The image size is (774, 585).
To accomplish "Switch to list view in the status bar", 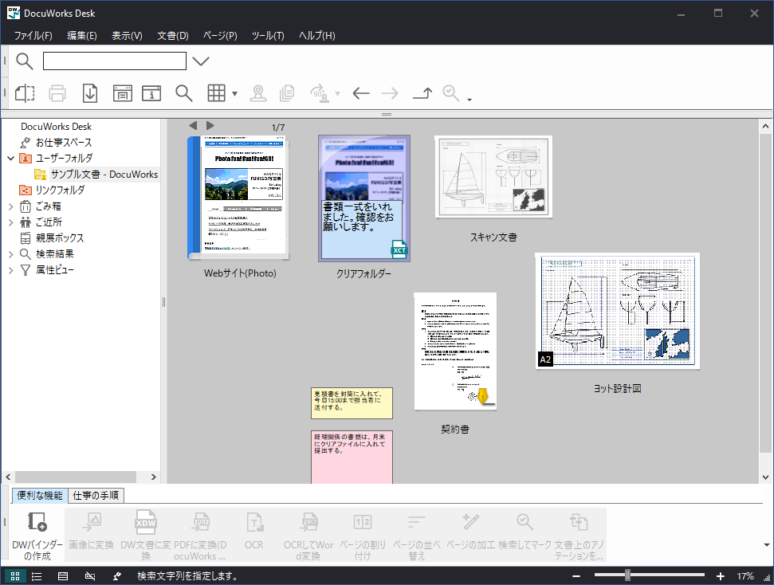I will [x=36, y=575].
